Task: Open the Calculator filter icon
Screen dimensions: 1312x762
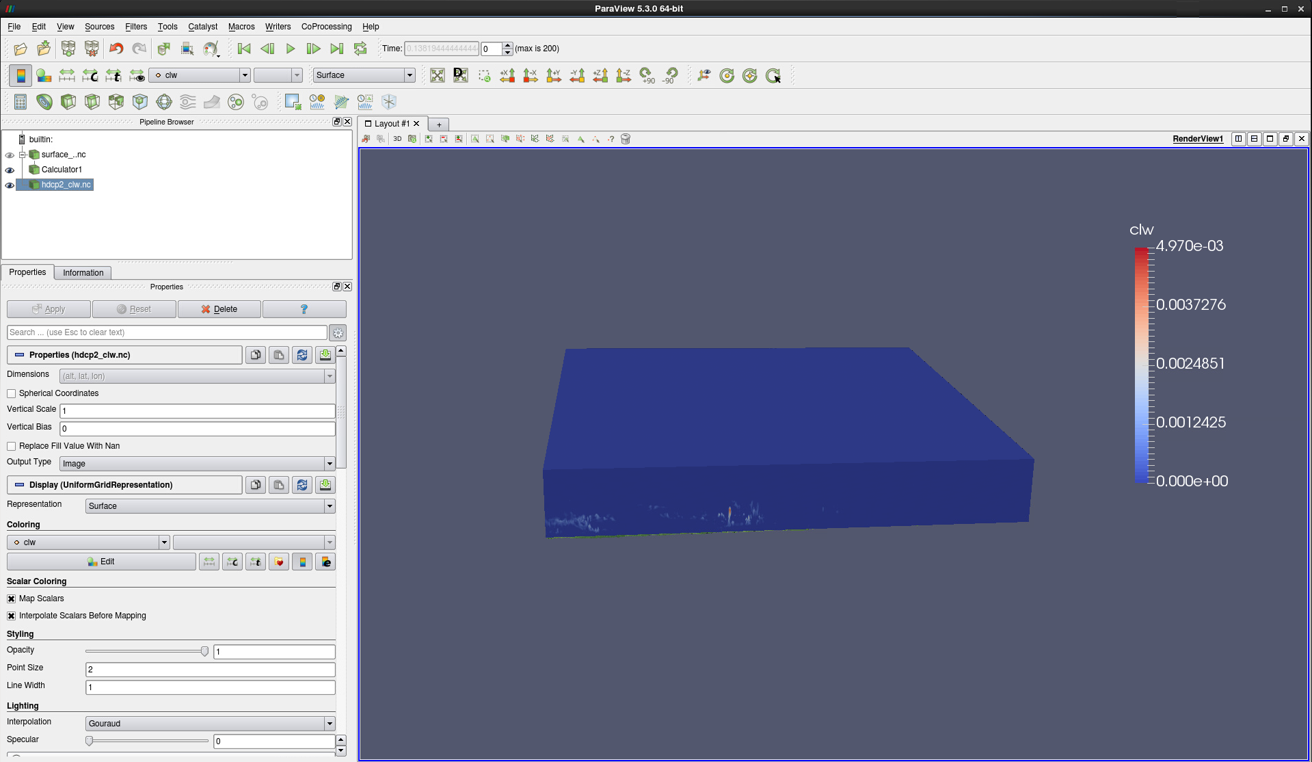Action: coord(21,102)
